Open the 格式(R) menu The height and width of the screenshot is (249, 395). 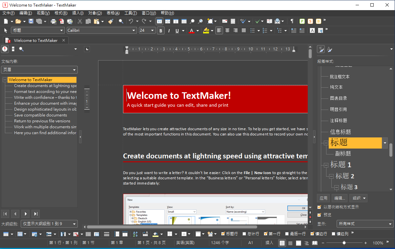point(61,13)
